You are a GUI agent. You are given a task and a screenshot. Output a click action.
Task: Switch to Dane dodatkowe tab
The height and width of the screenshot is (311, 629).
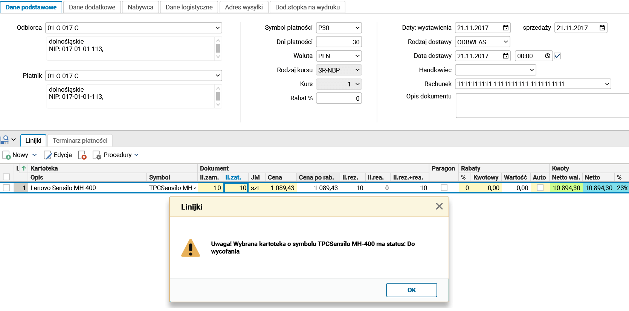click(x=92, y=7)
